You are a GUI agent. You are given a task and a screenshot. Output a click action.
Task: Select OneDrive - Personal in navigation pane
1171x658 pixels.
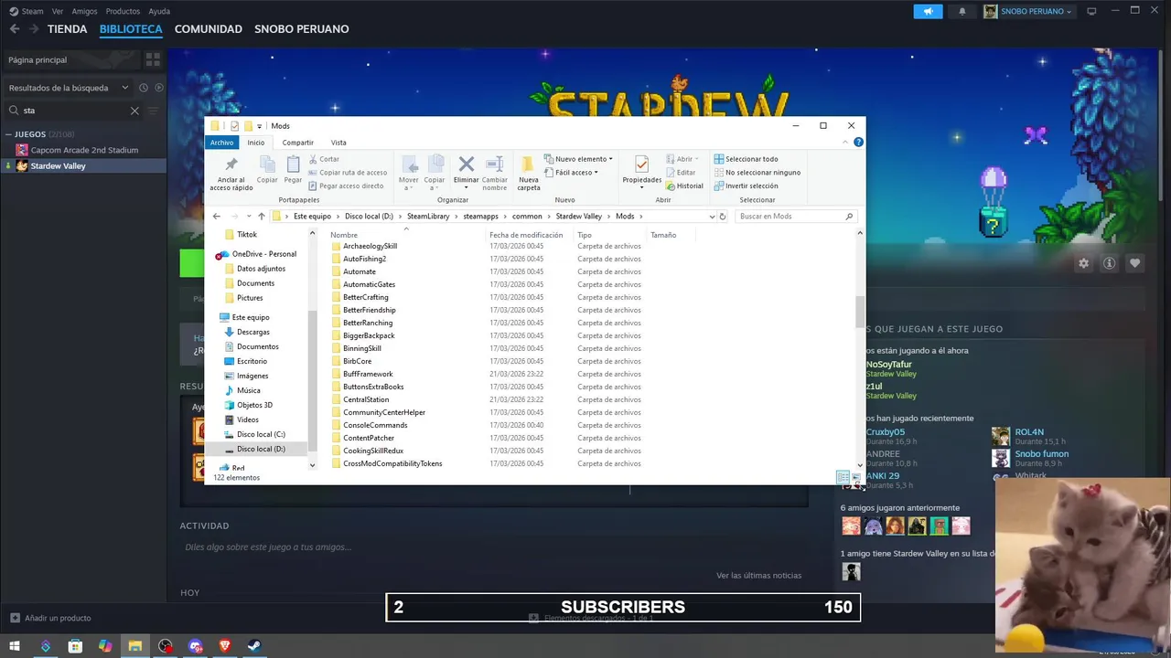pyautogui.click(x=263, y=254)
